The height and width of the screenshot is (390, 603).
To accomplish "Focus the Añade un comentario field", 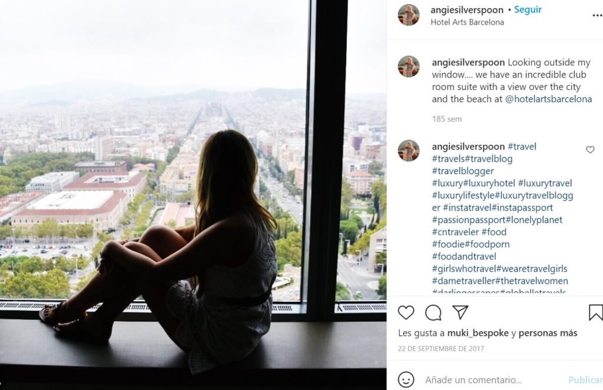I will (x=473, y=380).
